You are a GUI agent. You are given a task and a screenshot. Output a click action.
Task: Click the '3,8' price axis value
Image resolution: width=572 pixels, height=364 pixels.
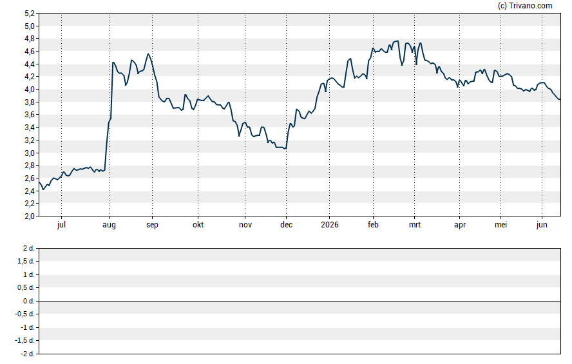point(30,102)
